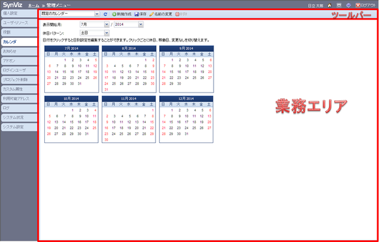Follow the ホーム breadcrumb link
This screenshot has height=242, width=379.
(x=33, y=5)
